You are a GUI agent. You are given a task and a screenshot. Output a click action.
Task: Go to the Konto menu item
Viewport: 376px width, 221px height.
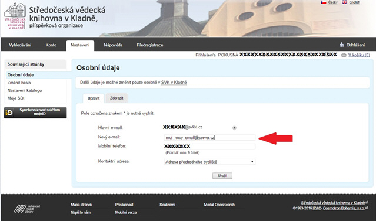point(51,45)
